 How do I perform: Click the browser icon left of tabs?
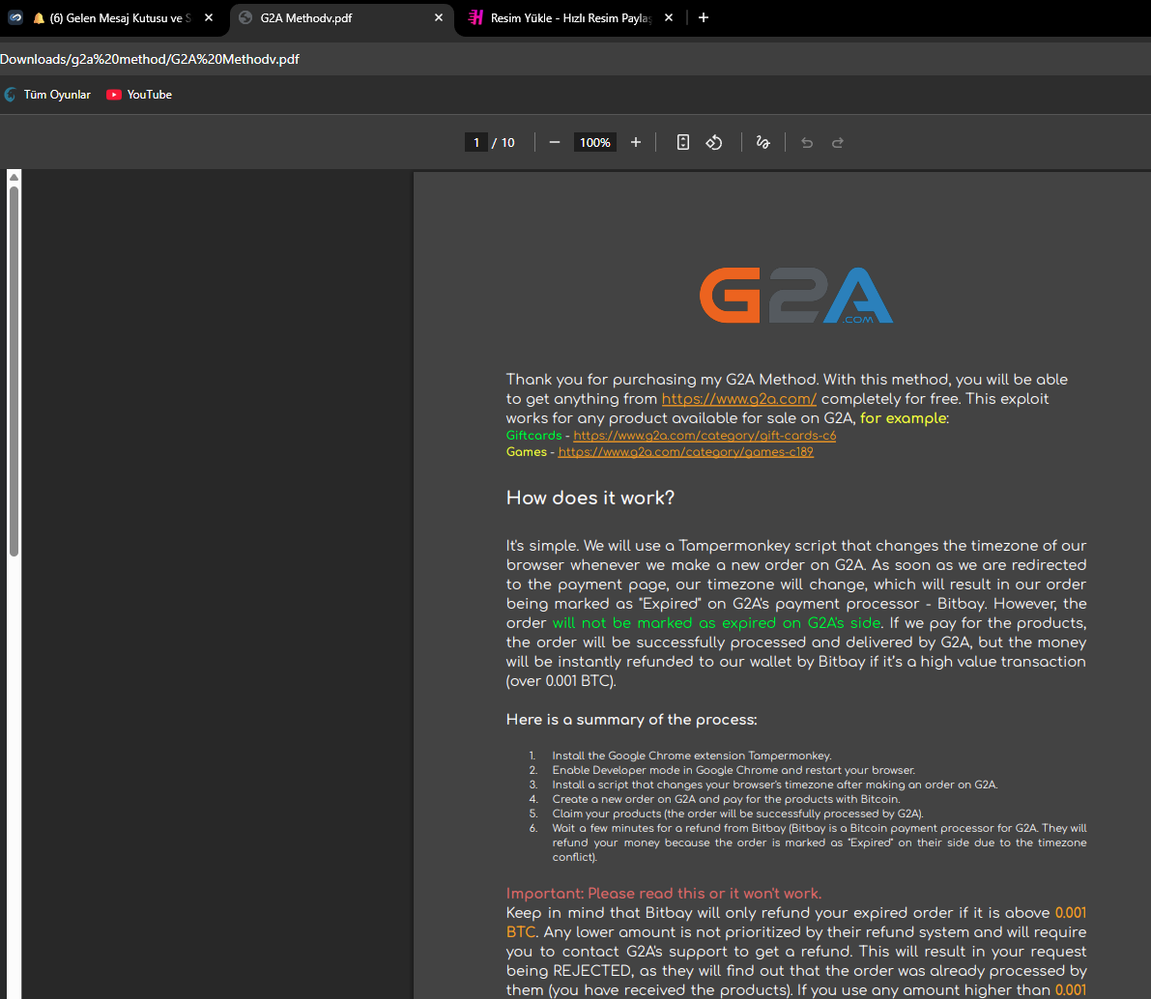[14, 17]
